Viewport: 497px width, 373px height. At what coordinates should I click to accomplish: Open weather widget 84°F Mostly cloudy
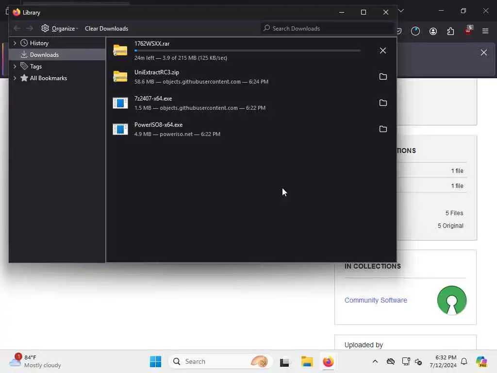click(x=35, y=361)
